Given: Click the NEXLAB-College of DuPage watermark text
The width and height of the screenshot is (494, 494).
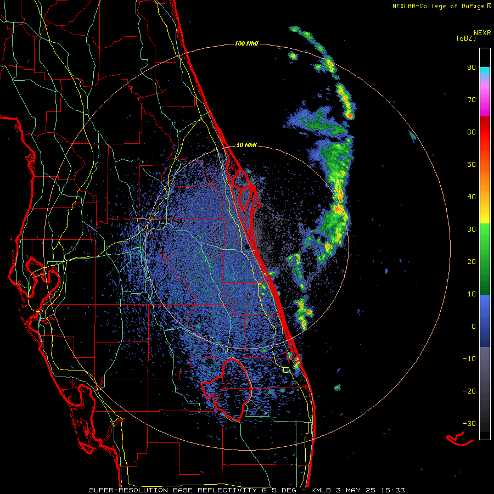Looking at the screenshot, I should [438, 6].
